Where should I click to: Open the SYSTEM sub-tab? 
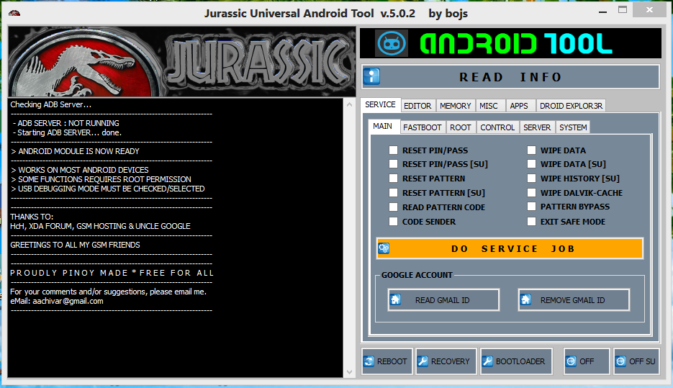click(573, 127)
